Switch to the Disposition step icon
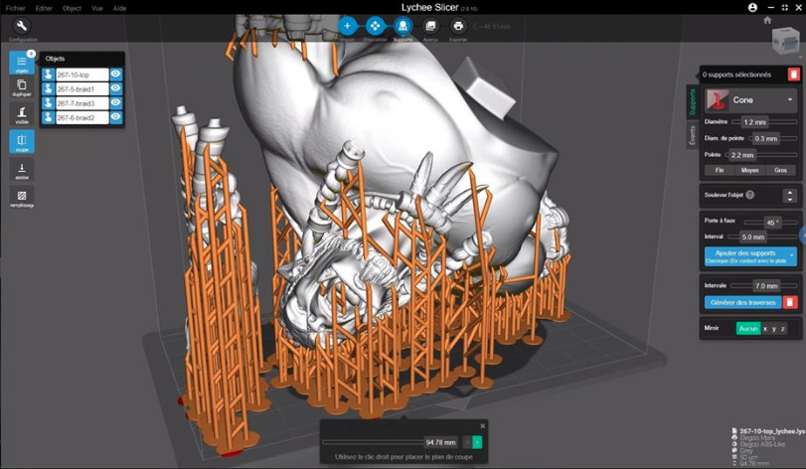Viewport: 806px width, 469px height. 376,26
